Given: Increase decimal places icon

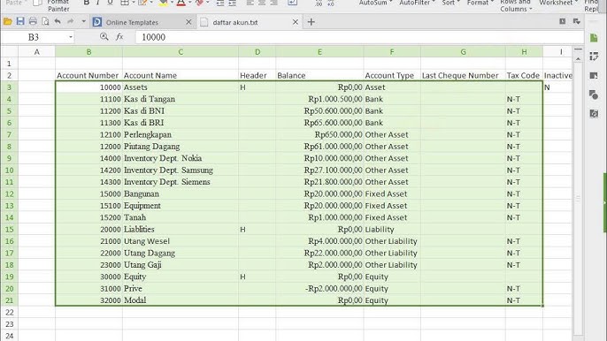Looking at the screenshot, I should tap(319, 4).
